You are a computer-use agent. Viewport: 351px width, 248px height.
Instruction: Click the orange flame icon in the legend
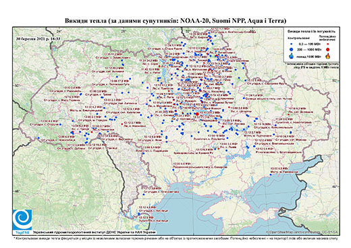[328, 56]
